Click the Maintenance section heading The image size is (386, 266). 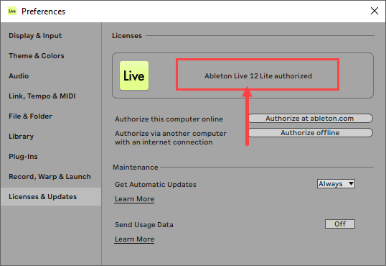[x=136, y=168]
